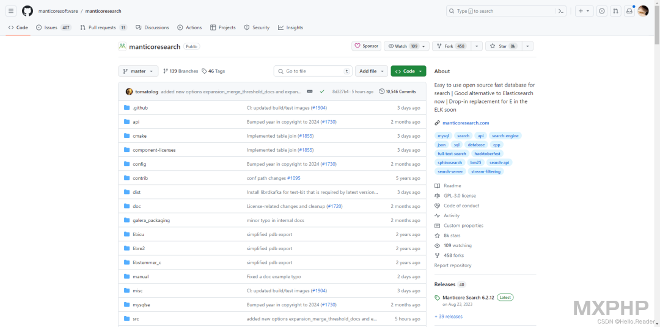Image resolution: width=660 pixels, height=327 pixels.
Task: Open the command palette icon
Action: click(560, 11)
